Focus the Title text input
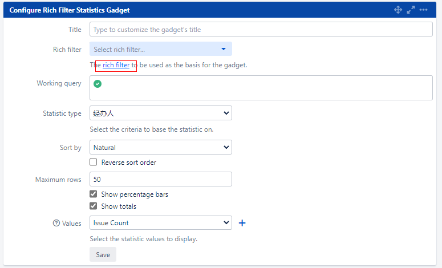Image resolution: width=442 pixels, height=268 pixels. [261, 30]
